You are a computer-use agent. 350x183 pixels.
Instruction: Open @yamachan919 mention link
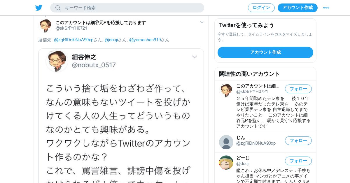coord(145,40)
